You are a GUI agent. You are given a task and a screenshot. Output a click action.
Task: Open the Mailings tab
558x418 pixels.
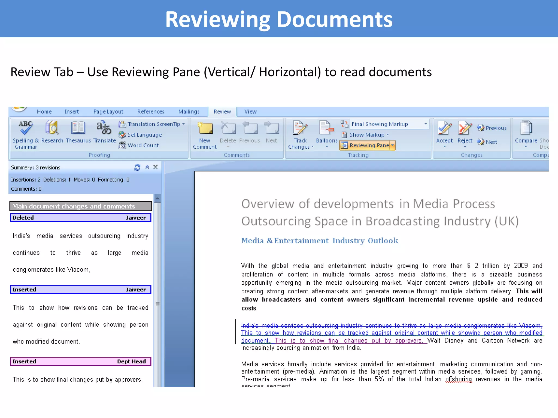(189, 112)
